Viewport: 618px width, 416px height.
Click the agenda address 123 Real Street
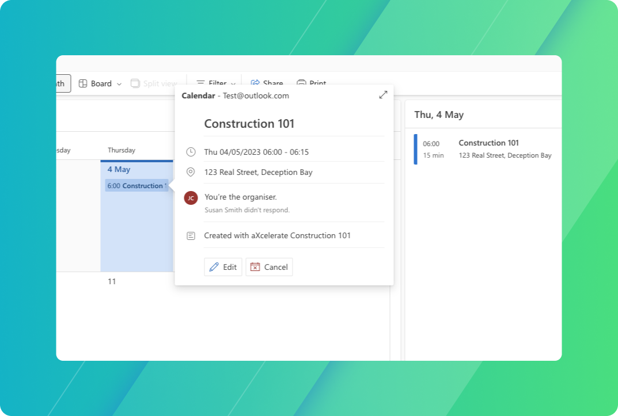click(505, 155)
